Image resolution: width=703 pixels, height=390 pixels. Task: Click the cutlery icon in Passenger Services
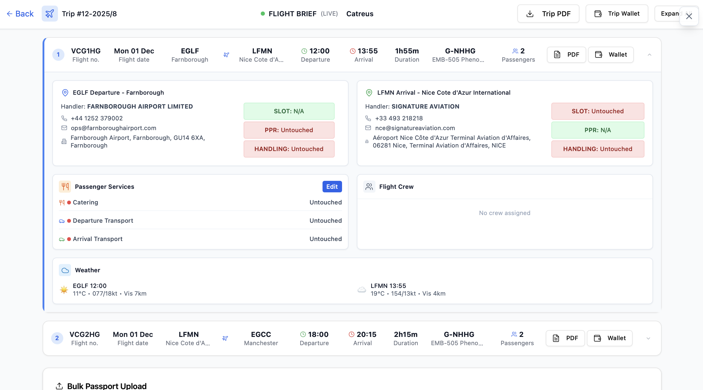[x=65, y=186]
